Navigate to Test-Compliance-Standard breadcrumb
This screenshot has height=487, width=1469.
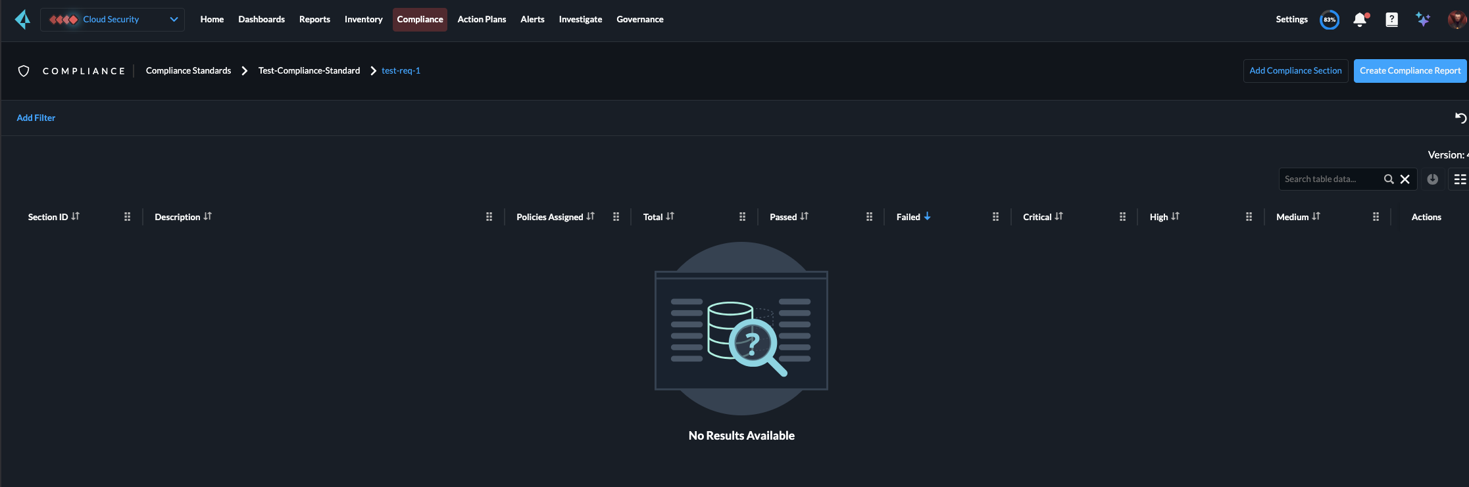point(309,71)
